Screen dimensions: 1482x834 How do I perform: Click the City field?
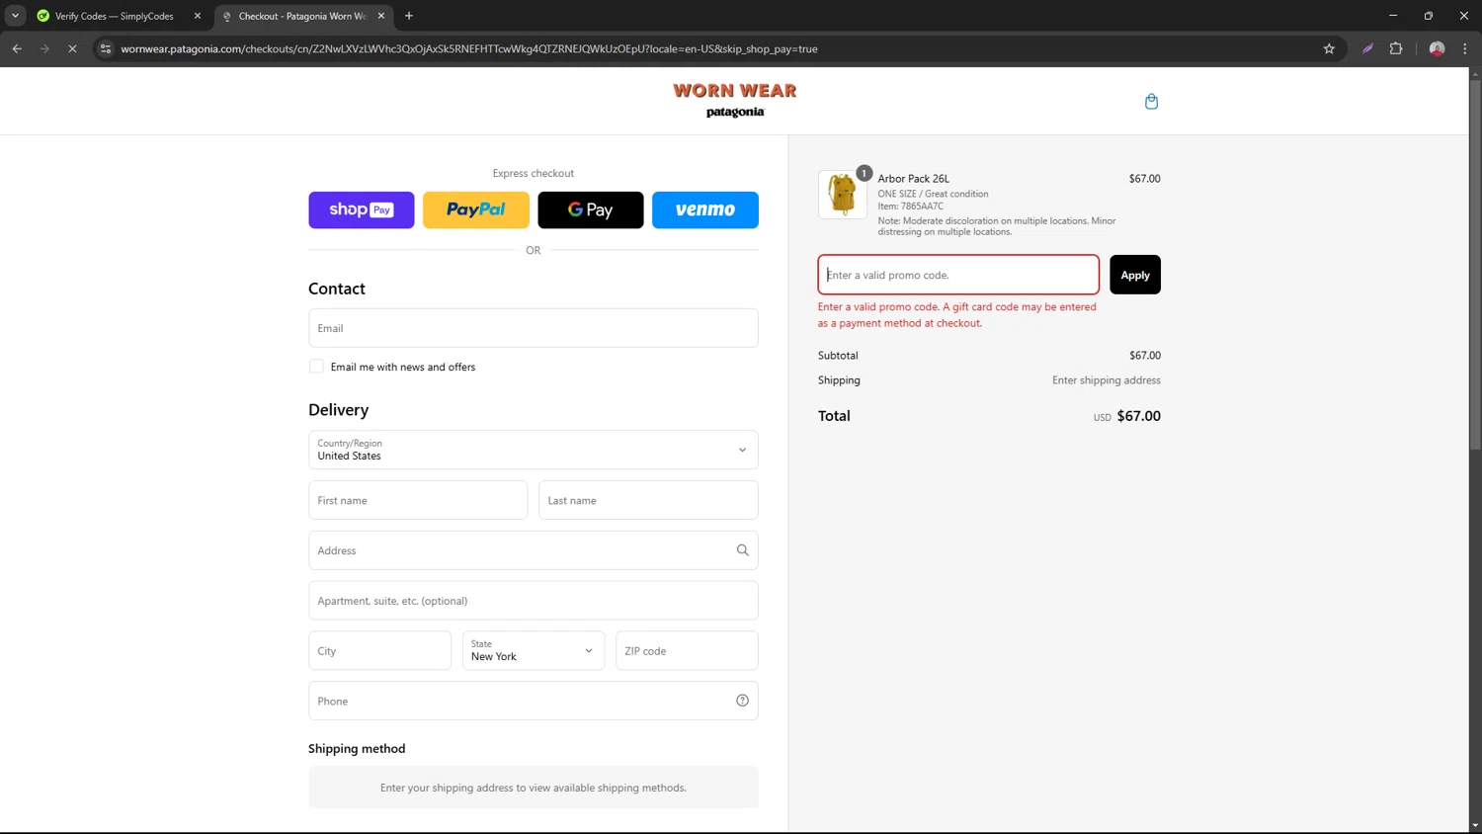click(x=379, y=651)
